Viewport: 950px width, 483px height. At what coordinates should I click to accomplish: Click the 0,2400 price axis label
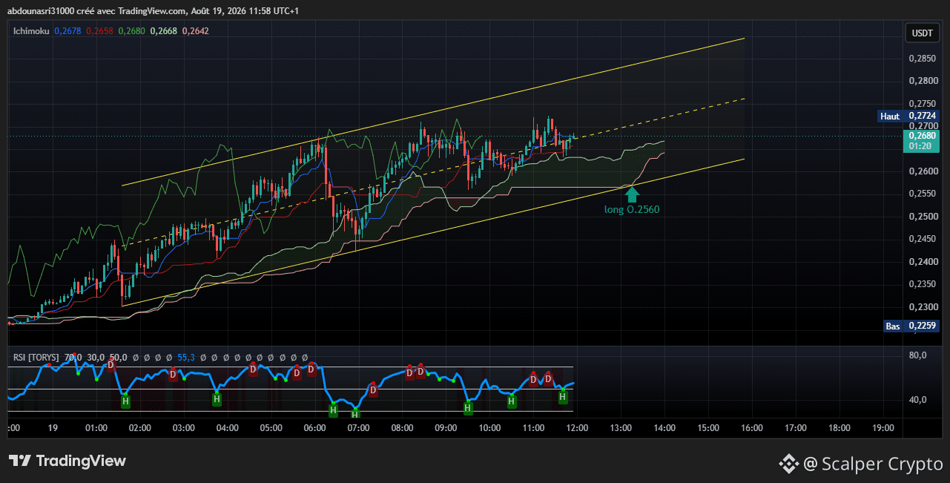point(922,261)
